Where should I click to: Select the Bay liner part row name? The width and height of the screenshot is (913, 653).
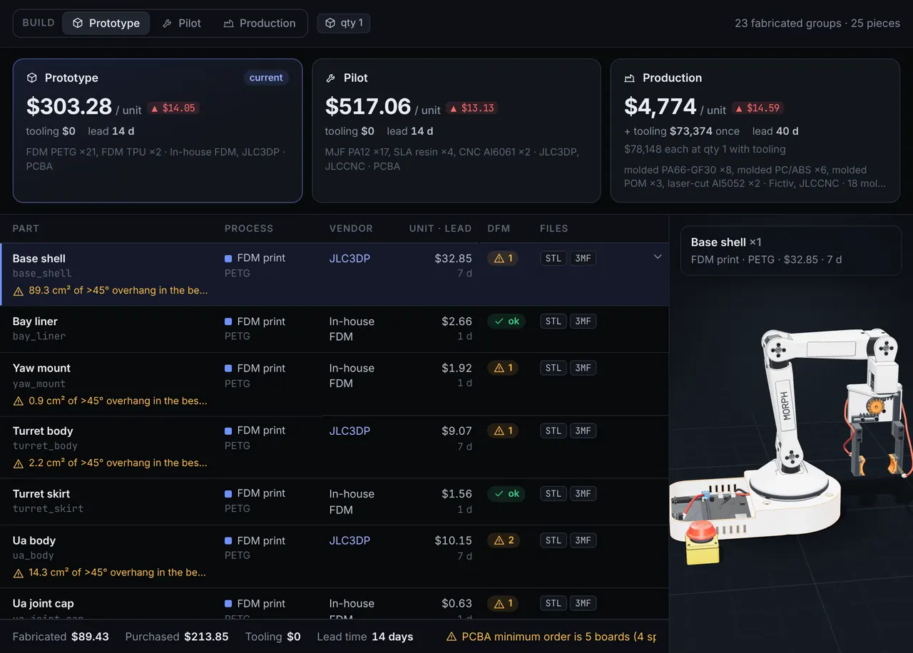(35, 322)
